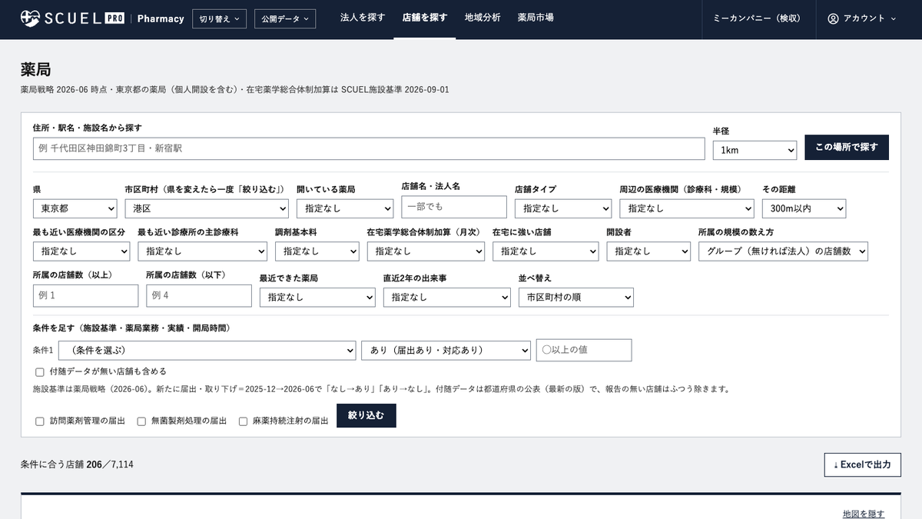This screenshot has height=519, width=922.
Task: Open the 最近できた薬局 dropdown
Action: click(x=317, y=297)
